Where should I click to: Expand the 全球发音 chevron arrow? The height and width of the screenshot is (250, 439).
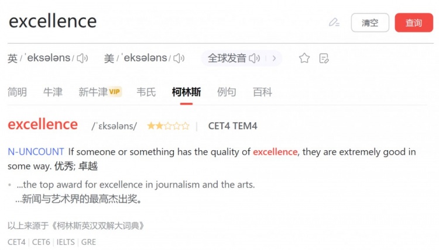274,58
